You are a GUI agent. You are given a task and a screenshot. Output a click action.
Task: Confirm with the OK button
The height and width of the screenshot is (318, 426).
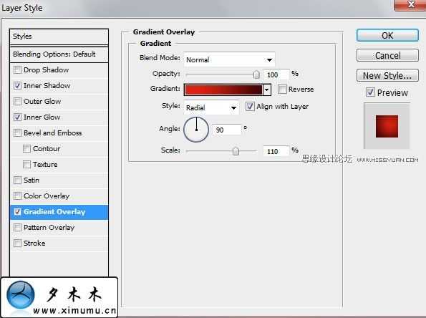point(387,36)
